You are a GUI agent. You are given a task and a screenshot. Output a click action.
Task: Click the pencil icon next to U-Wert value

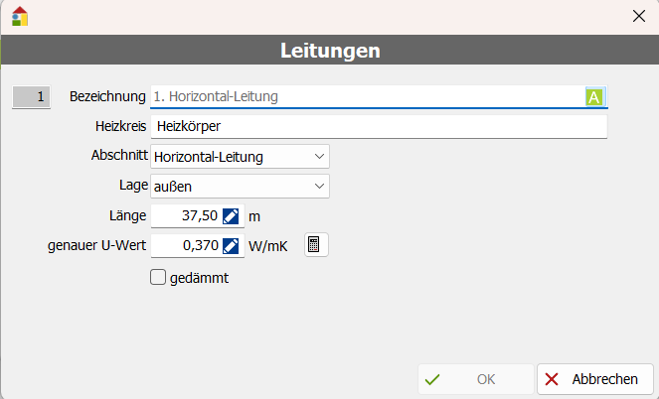pos(231,245)
